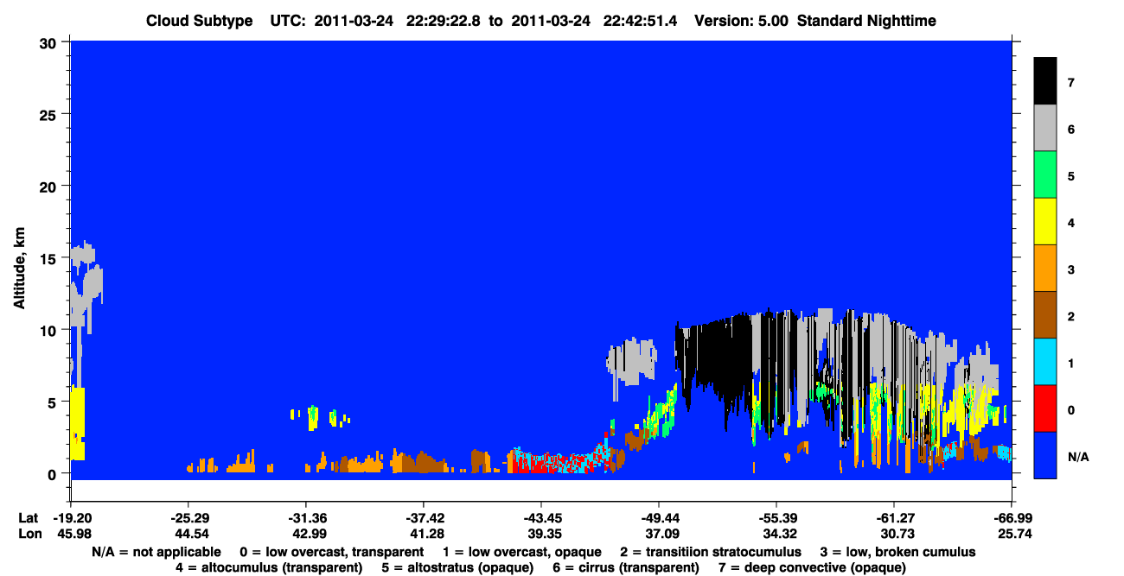
Task: Click the blue N/A color swatch
Action: 1045,455
